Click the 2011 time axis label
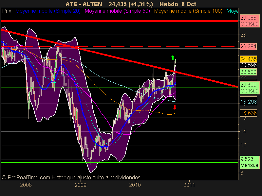Screen dimensions: 262x196 click(x=189, y=185)
